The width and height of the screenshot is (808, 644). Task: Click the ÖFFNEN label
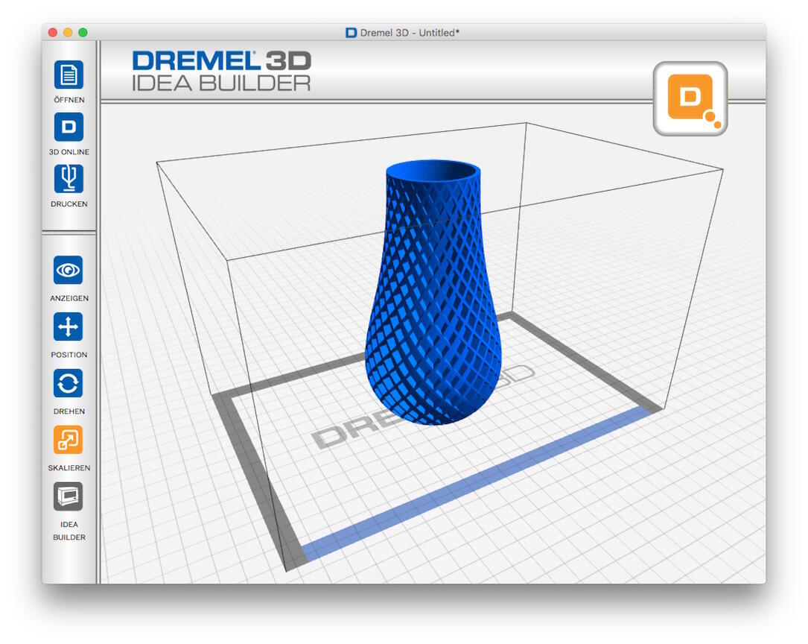(69, 100)
